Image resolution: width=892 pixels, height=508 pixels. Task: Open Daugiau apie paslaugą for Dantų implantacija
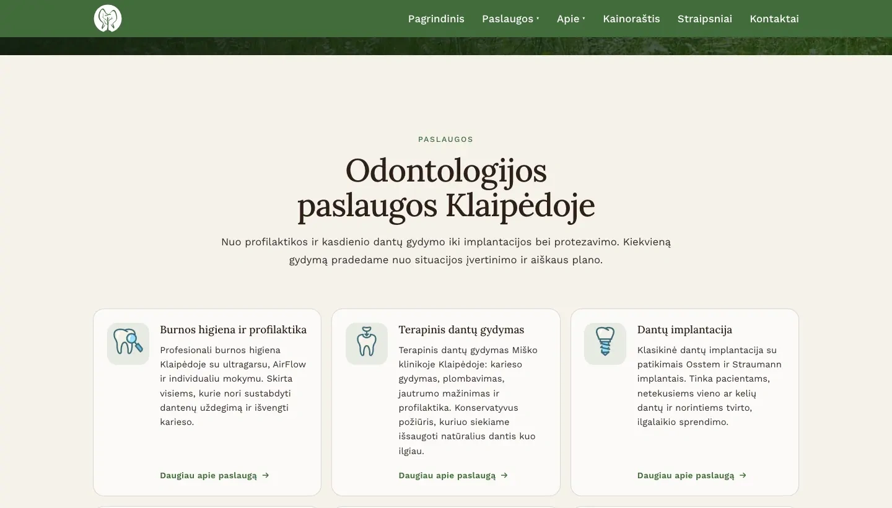tap(692, 475)
